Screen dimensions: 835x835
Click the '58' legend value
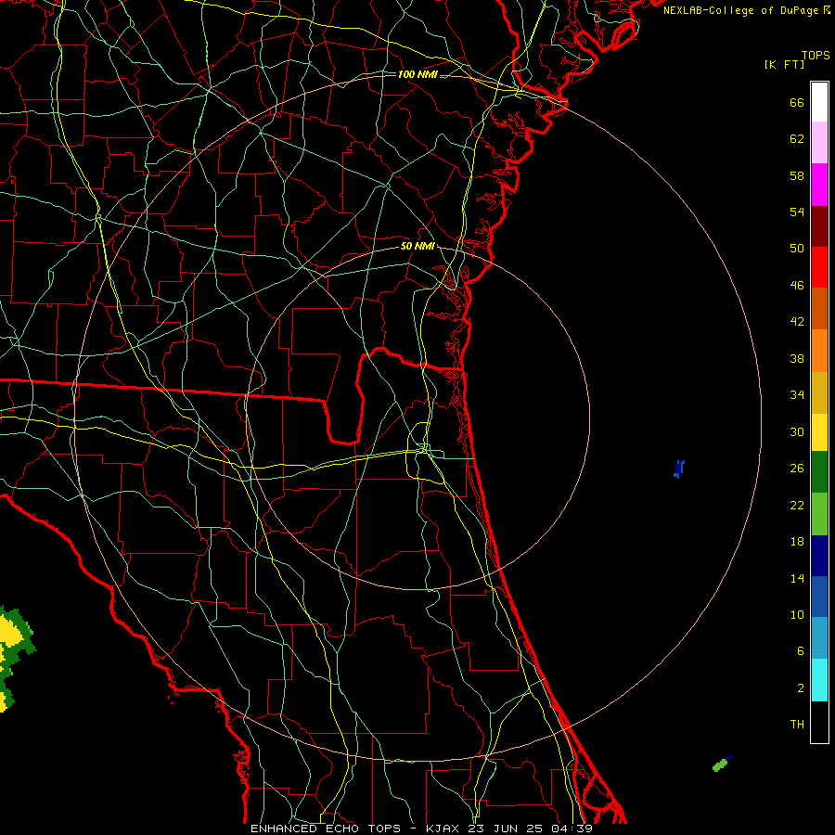(797, 175)
